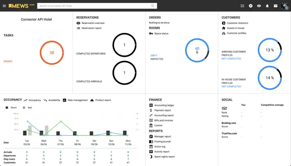Screen dimensions: 291x166
Task: Click the dirty/inspected rooms circle
Action: (x=197, y=50)
